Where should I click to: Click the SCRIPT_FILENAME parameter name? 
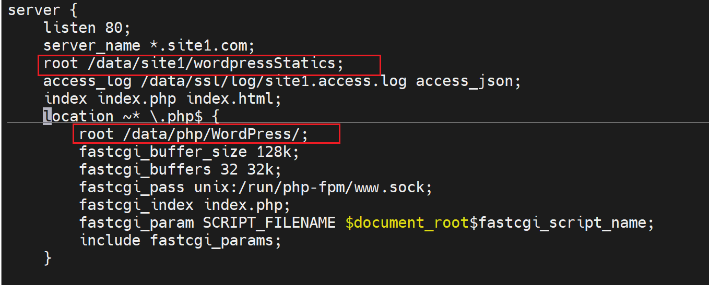point(269,222)
